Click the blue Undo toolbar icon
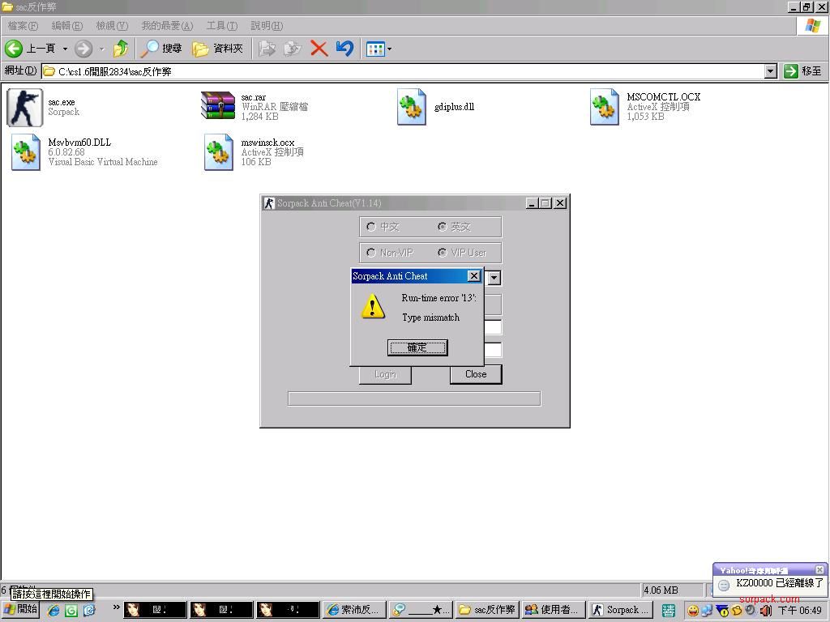Viewport: 830px width, 622px height. point(344,49)
